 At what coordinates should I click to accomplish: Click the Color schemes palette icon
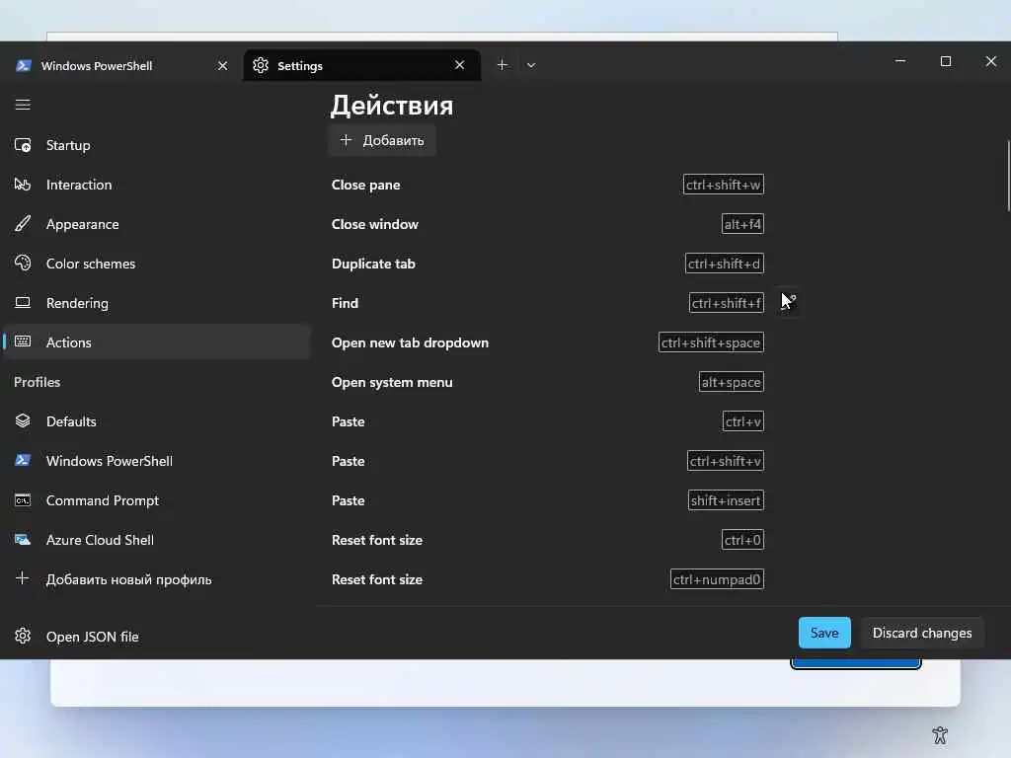tap(23, 263)
